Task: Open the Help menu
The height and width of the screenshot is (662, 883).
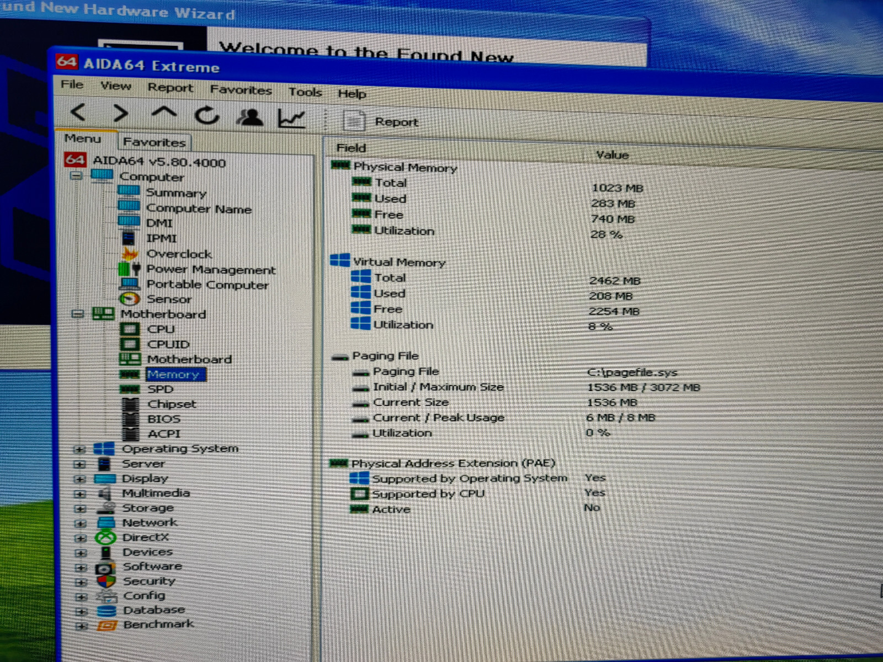Action: (x=352, y=94)
